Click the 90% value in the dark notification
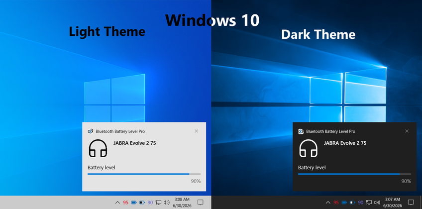The height and width of the screenshot is (209, 422). click(x=406, y=181)
